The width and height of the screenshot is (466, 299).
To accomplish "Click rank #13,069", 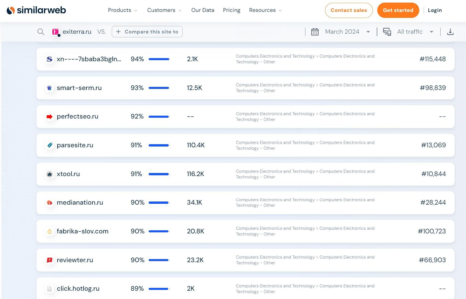I will [x=434, y=145].
